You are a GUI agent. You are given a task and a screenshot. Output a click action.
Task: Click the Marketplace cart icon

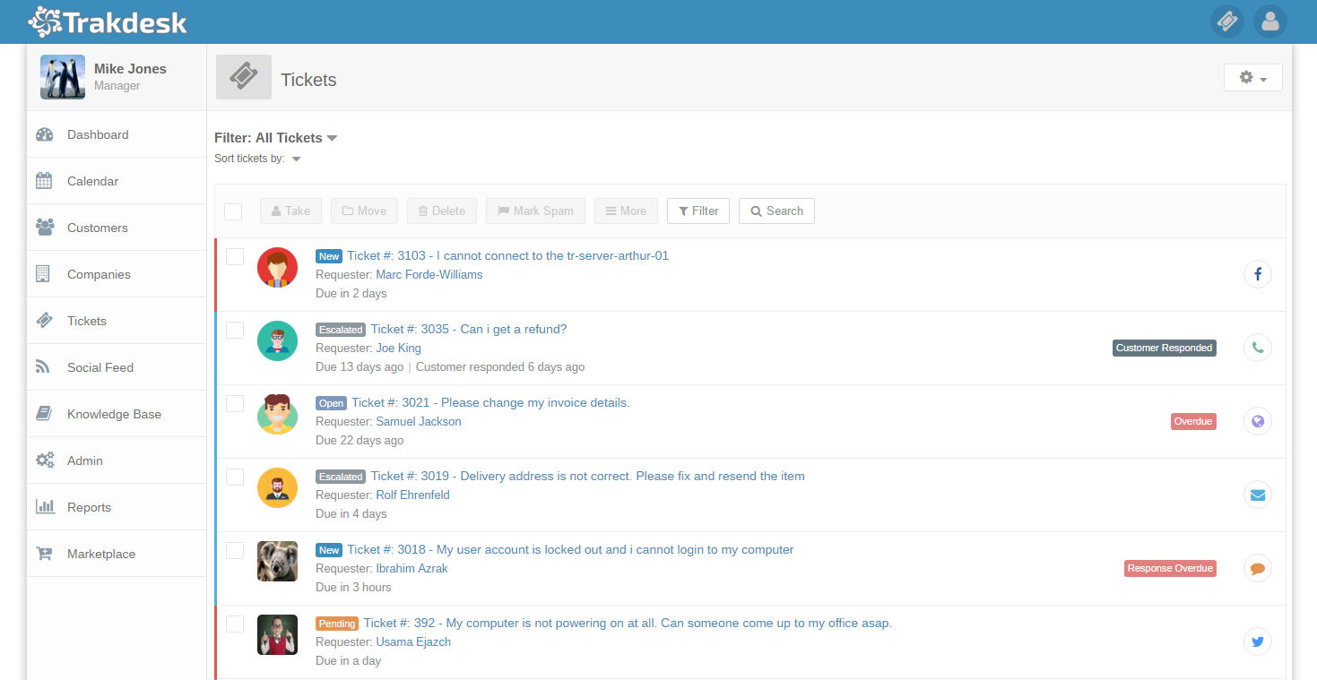tap(44, 553)
